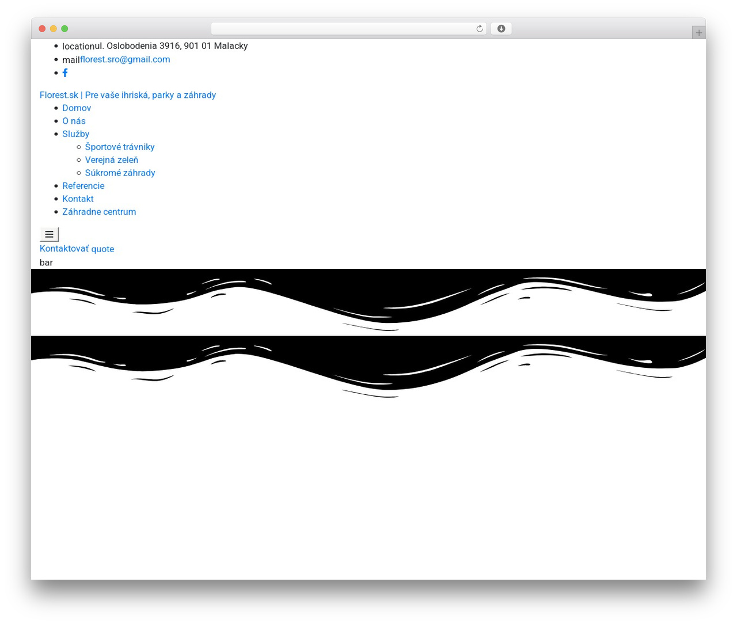737x624 pixels.
Task: Click the Kontaktovať quote link
Action: click(x=77, y=249)
